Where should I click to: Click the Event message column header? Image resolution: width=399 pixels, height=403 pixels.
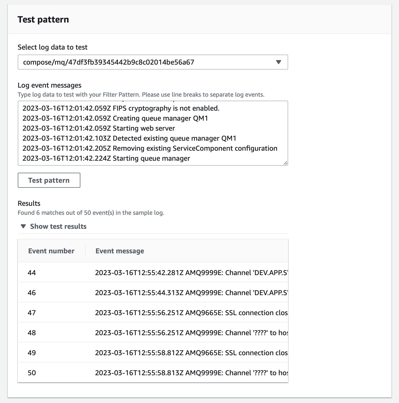[120, 251]
